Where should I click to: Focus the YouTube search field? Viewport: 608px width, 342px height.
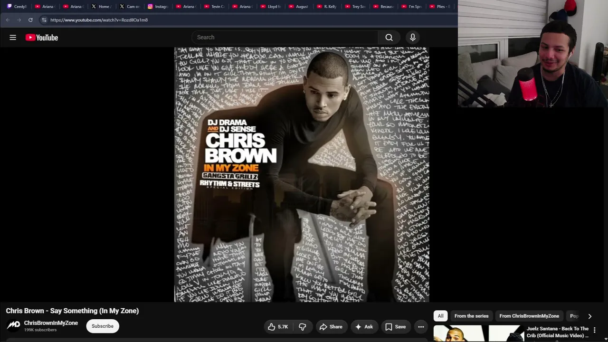(x=285, y=38)
